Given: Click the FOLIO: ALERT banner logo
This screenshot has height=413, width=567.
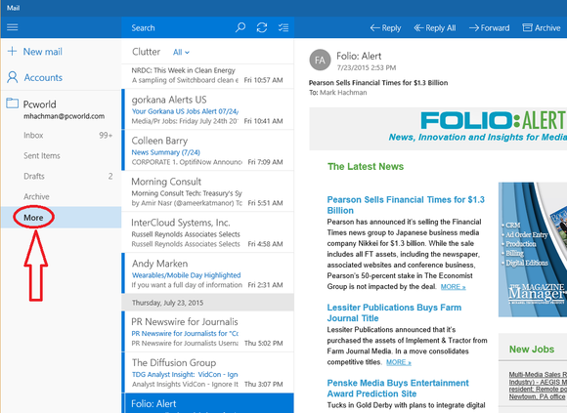Looking at the screenshot, I should point(493,120).
